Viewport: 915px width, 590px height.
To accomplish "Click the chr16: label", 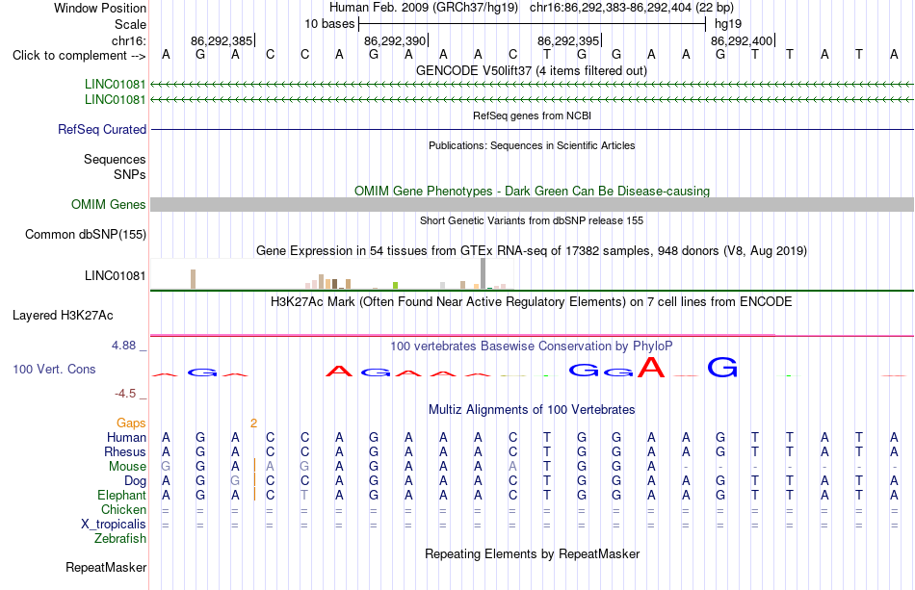I will pos(128,40).
